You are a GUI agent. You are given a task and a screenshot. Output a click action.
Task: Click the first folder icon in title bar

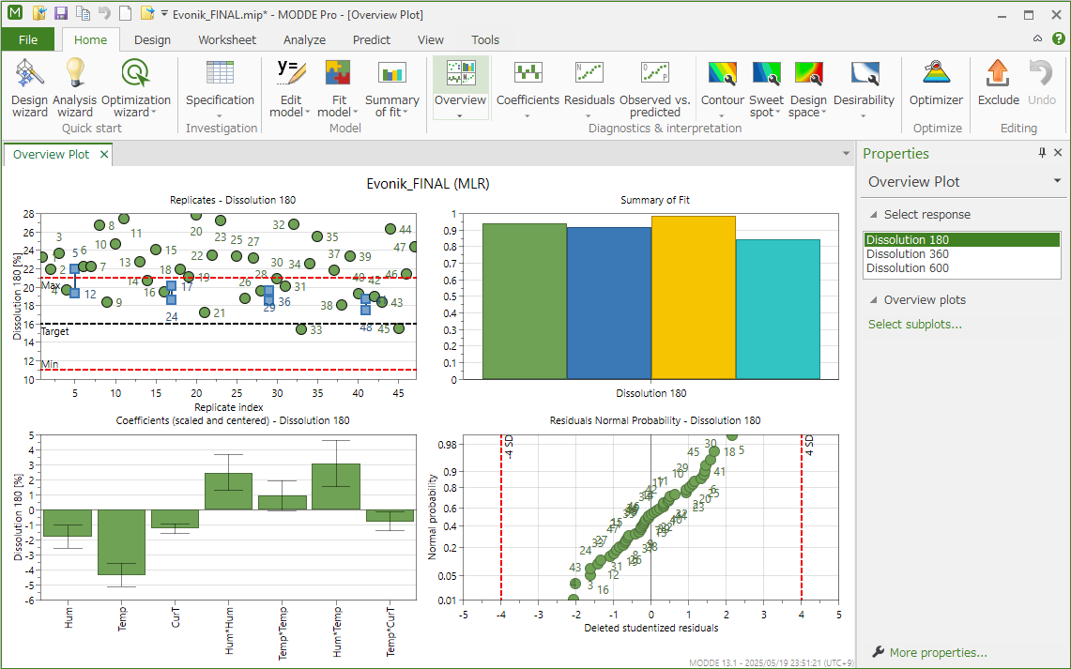(38, 14)
